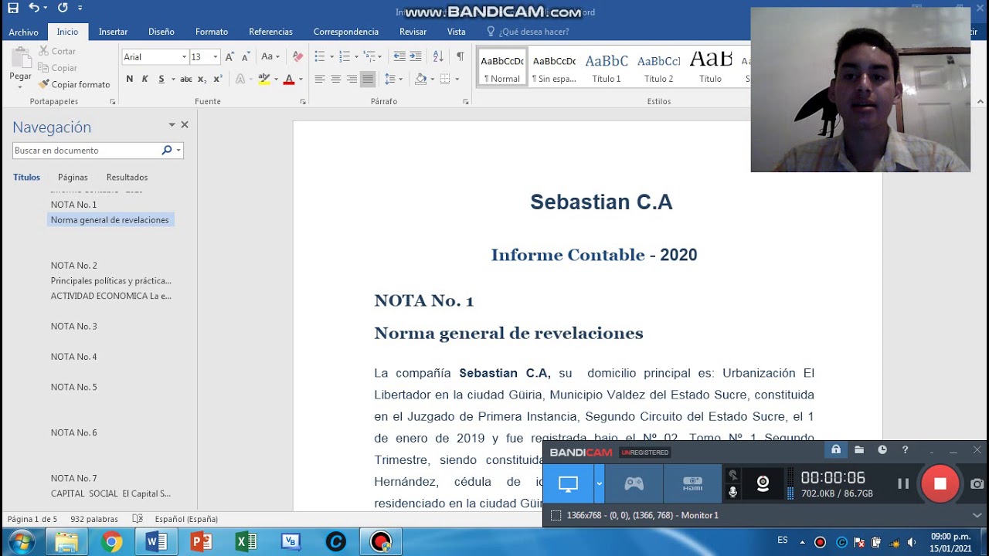989x556 pixels.
Task: Open the Pegar paste options arrow
Action: click(21, 86)
